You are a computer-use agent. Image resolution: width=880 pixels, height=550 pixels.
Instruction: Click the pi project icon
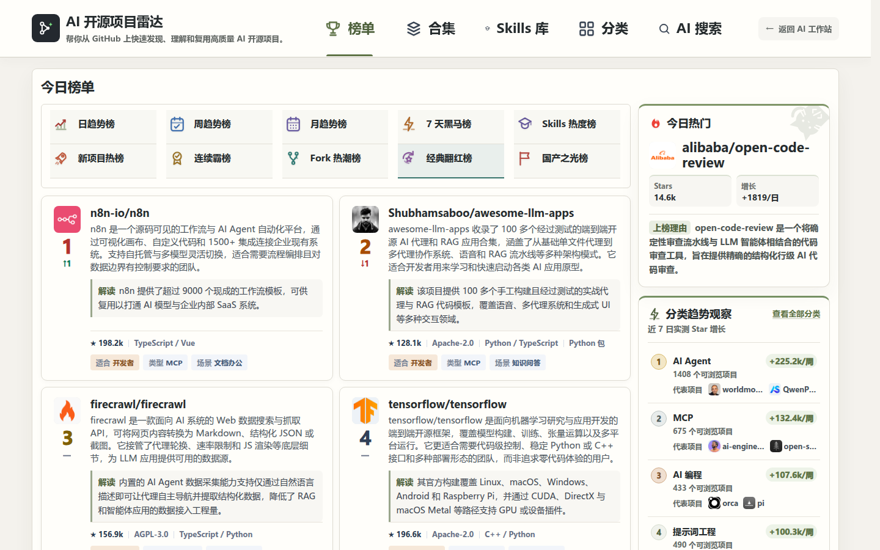point(749,503)
